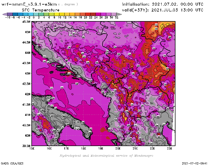Viewport: 213px width, 165px height.
Task: Click the '42.5N' latitude axis label
Action: click(26, 84)
